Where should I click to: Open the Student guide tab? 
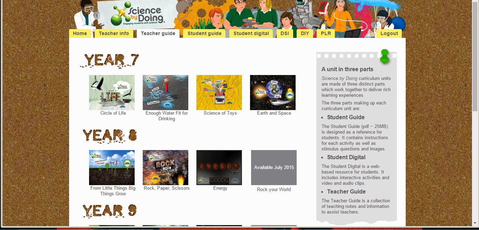tap(204, 34)
